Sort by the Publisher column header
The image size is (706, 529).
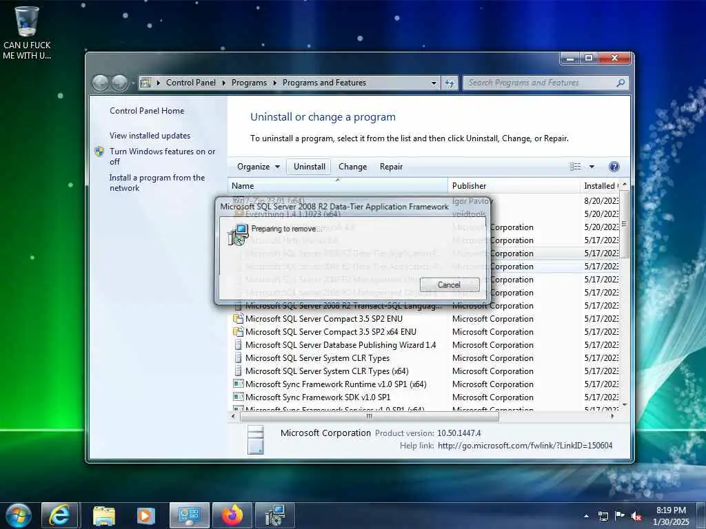[514, 186]
